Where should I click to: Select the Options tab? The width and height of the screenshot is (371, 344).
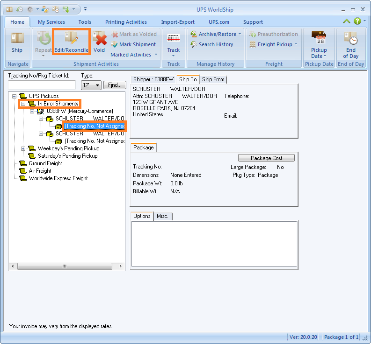pos(142,216)
